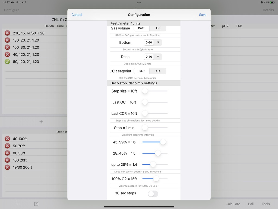Click the Gas volume label
278x209 pixels.
coord(120,28)
